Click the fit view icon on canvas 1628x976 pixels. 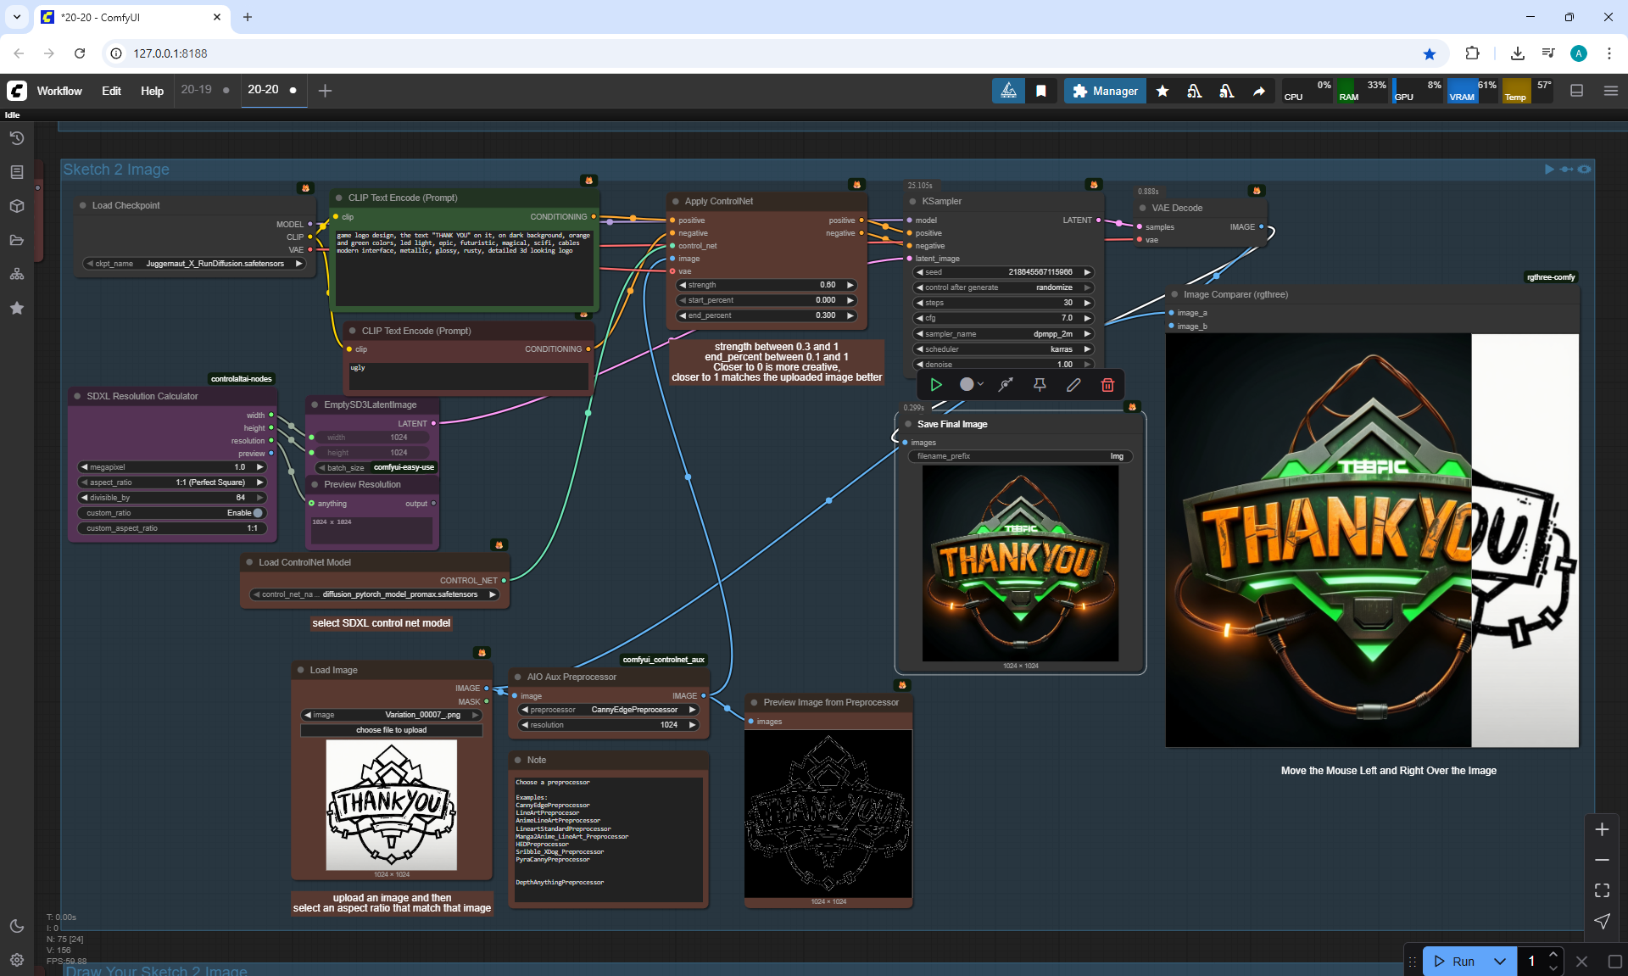click(x=1602, y=890)
